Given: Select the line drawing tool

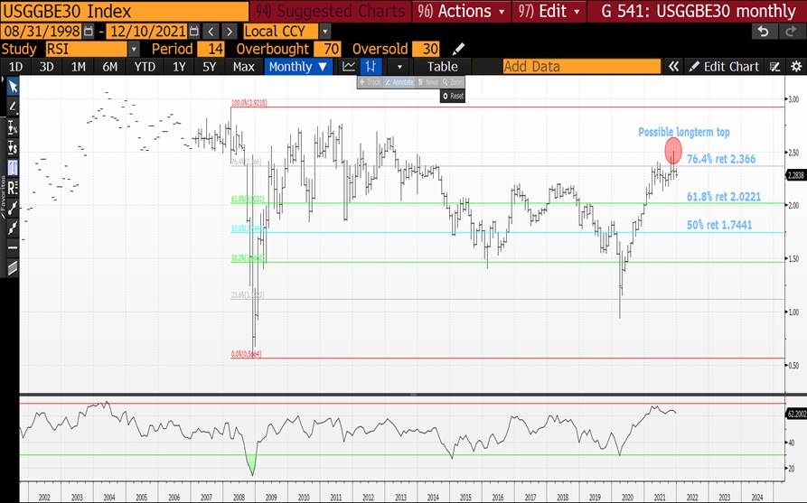Looking at the screenshot, I should click(12, 107).
